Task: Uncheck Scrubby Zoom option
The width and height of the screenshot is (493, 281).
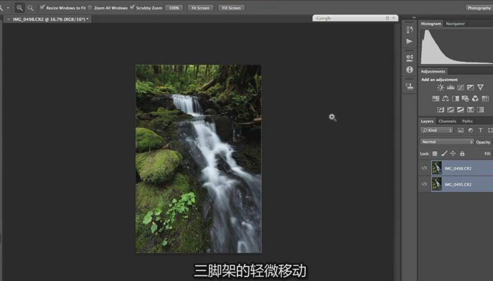Action: pyautogui.click(x=132, y=8)
